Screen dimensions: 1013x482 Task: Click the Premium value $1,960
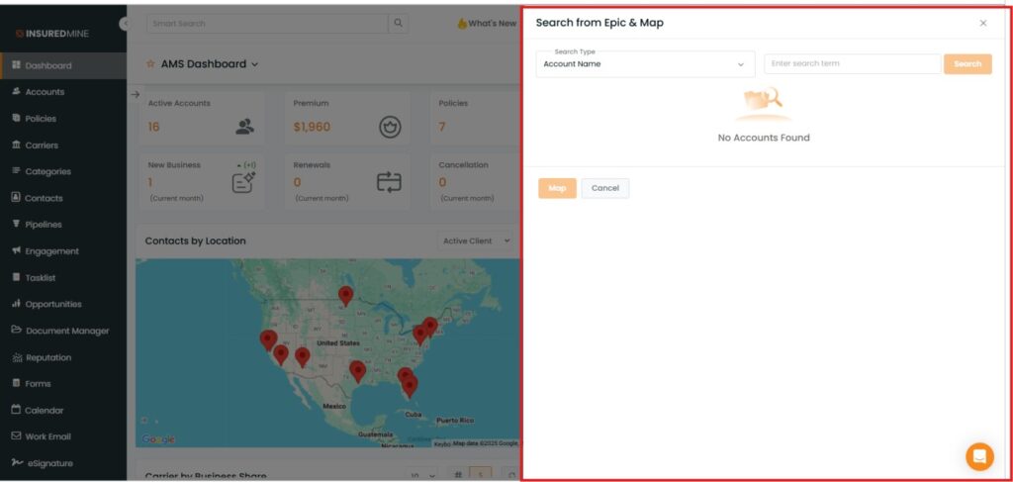[312, 127]
